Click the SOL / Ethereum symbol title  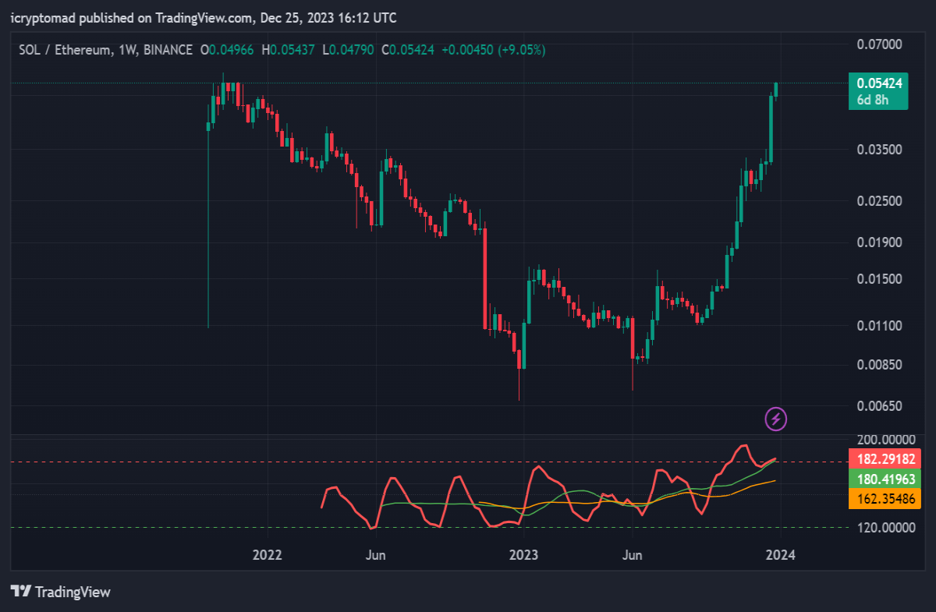(66, 50)
